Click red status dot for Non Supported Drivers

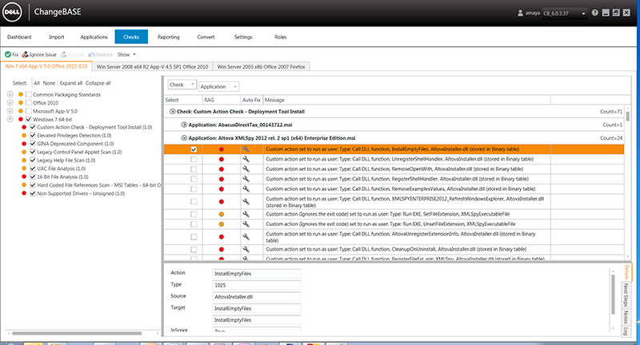coord(24,193)
